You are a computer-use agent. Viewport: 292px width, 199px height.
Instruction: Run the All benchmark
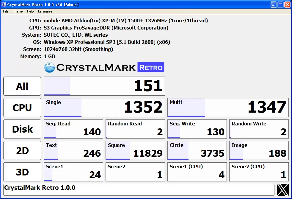point(22,86)
